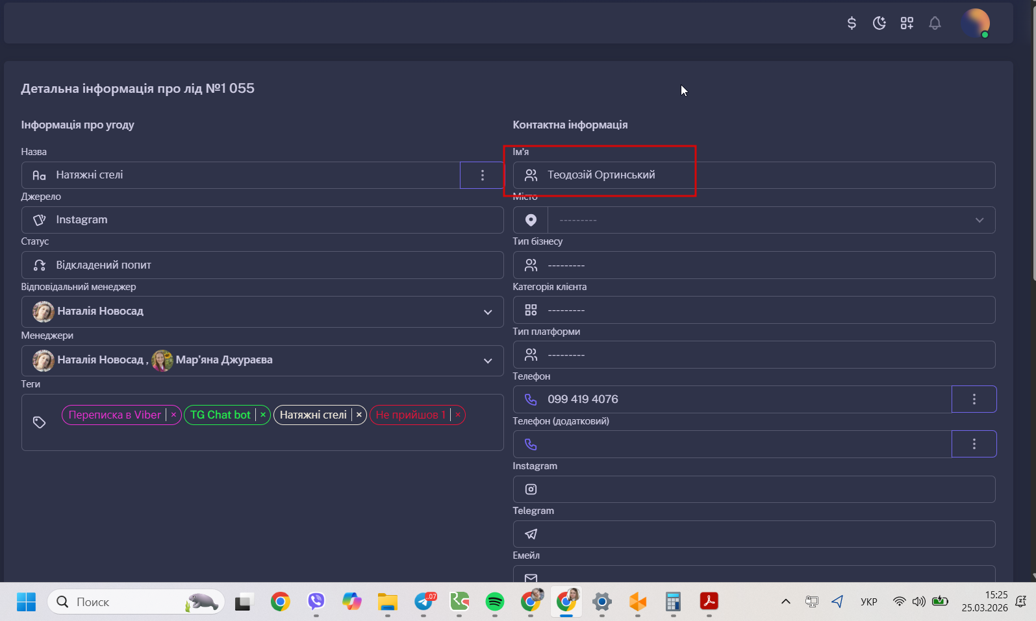Click the Telegram paper plane icon in field
The height and width of the screenshot is (621, 1036).
click(531, 534)
